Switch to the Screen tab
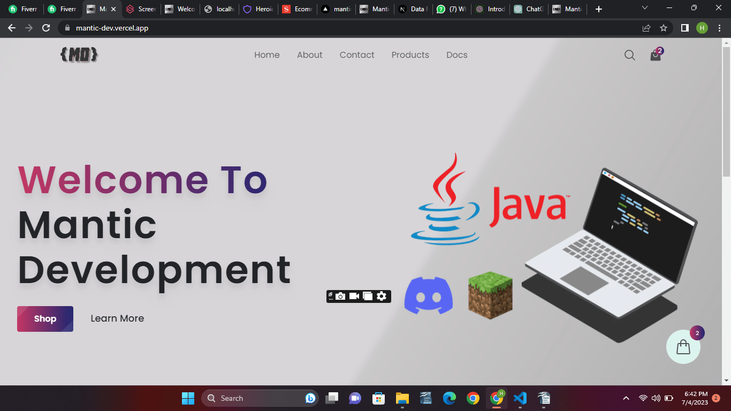Screen dimensions: 731x411 pos(141,9)
